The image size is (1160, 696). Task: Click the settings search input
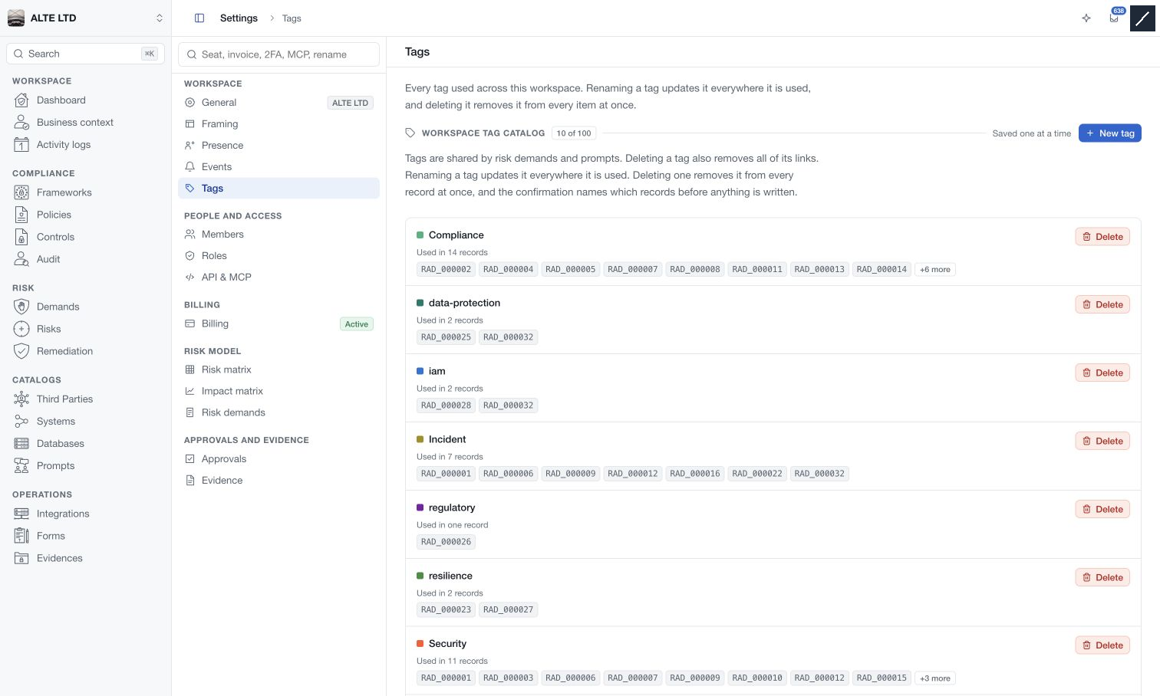[279, 54]
